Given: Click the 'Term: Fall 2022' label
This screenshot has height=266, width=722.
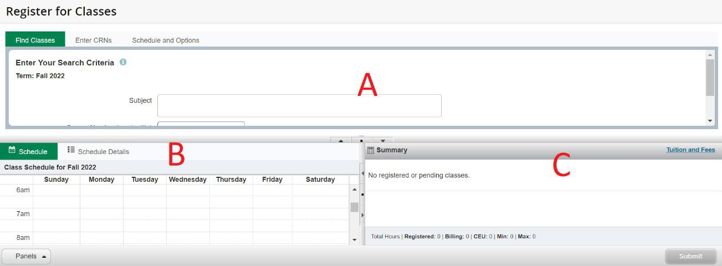Looking at the screenshot, I should 40,76.
